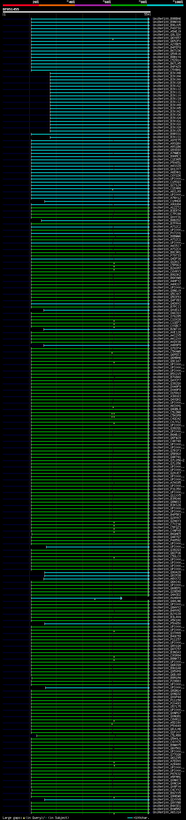Select label UniRef100_Q0UE13
Screen dimensions: 186x820
(x=167, y=310)
